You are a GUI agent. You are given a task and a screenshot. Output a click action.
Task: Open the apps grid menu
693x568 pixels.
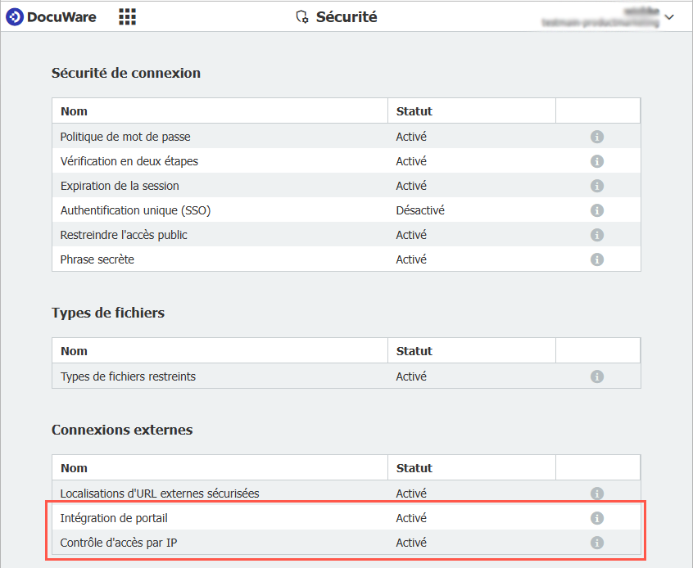pos(127,16)
